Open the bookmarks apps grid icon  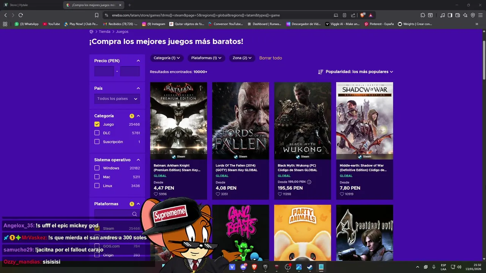[5, 24]
